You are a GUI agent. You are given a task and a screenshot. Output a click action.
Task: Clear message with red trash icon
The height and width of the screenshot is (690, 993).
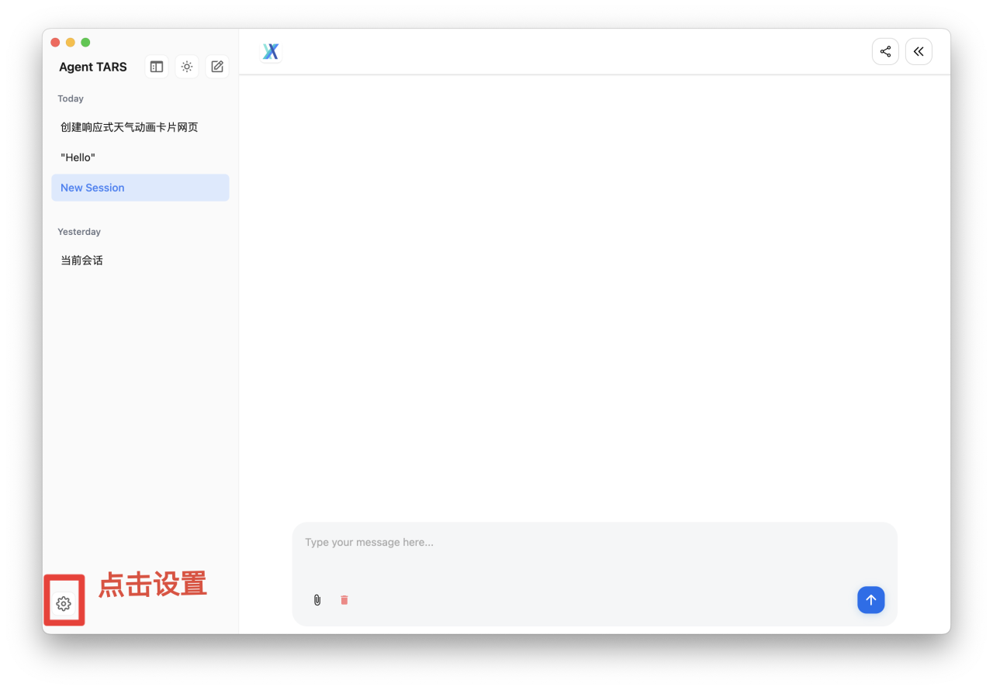point(344,600)
